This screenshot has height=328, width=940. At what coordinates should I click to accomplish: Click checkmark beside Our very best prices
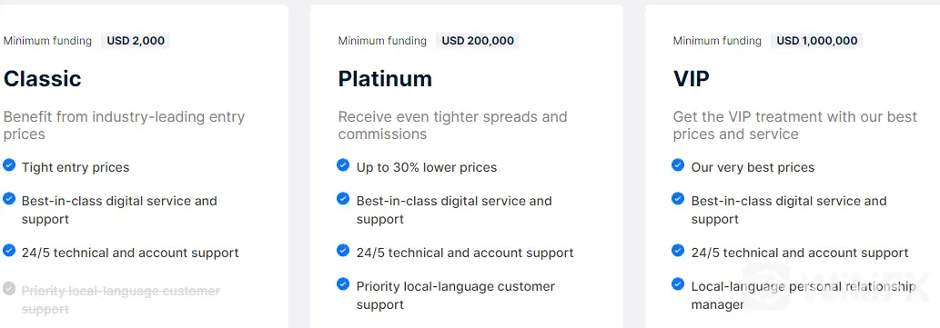(x=678, y=164)
